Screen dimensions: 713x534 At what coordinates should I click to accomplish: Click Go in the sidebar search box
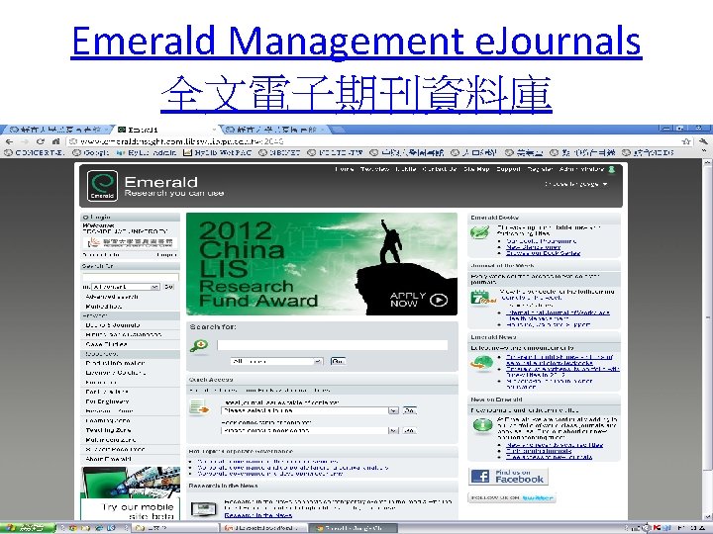click(169, 287)
